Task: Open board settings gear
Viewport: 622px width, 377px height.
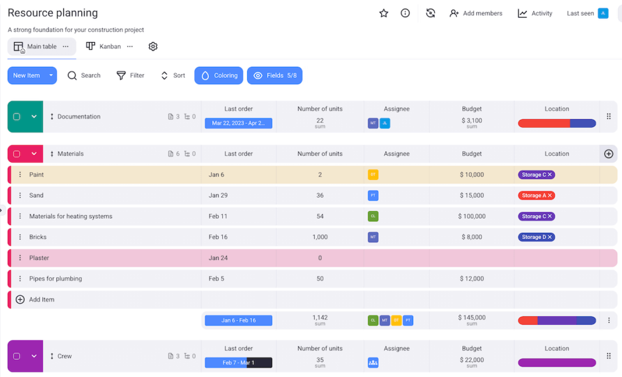Action: (x=152, y=46)
